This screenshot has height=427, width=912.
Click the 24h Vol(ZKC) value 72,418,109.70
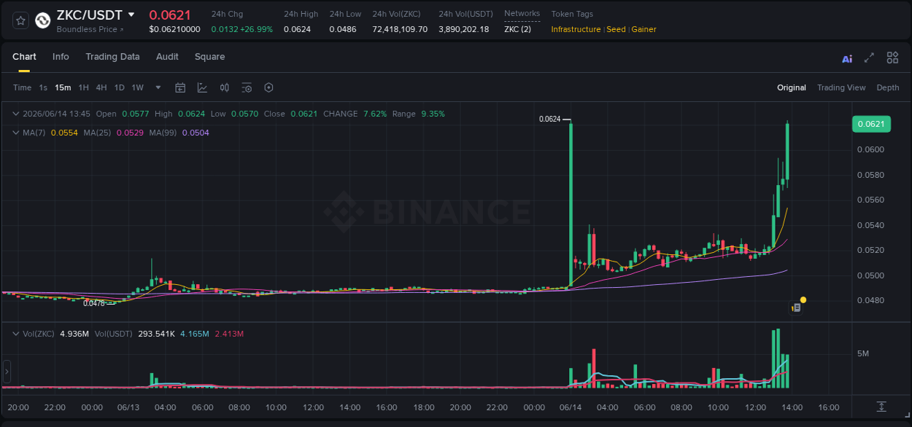[400, 29]
